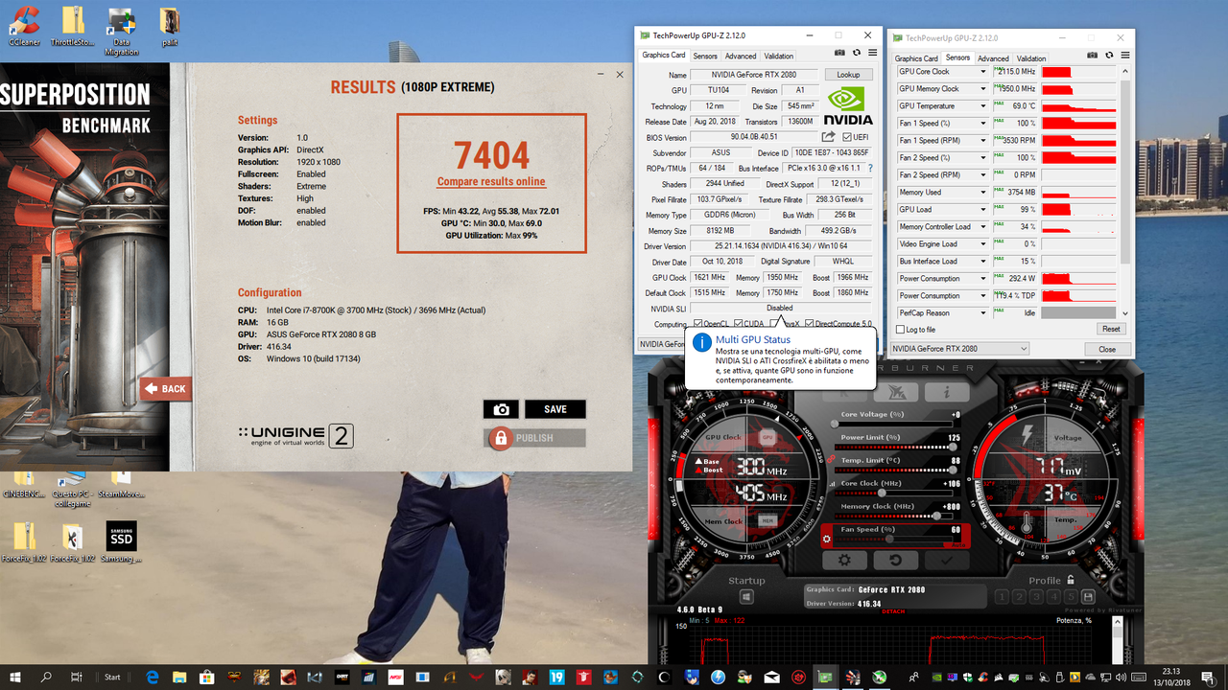Viewport: 1228px width, 690px height.
Task: Open Microsoft Edge from taskbar
Action: click(153, 677)
